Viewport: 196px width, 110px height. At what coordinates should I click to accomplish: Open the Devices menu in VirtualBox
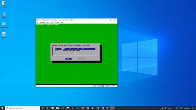[57, 23]
